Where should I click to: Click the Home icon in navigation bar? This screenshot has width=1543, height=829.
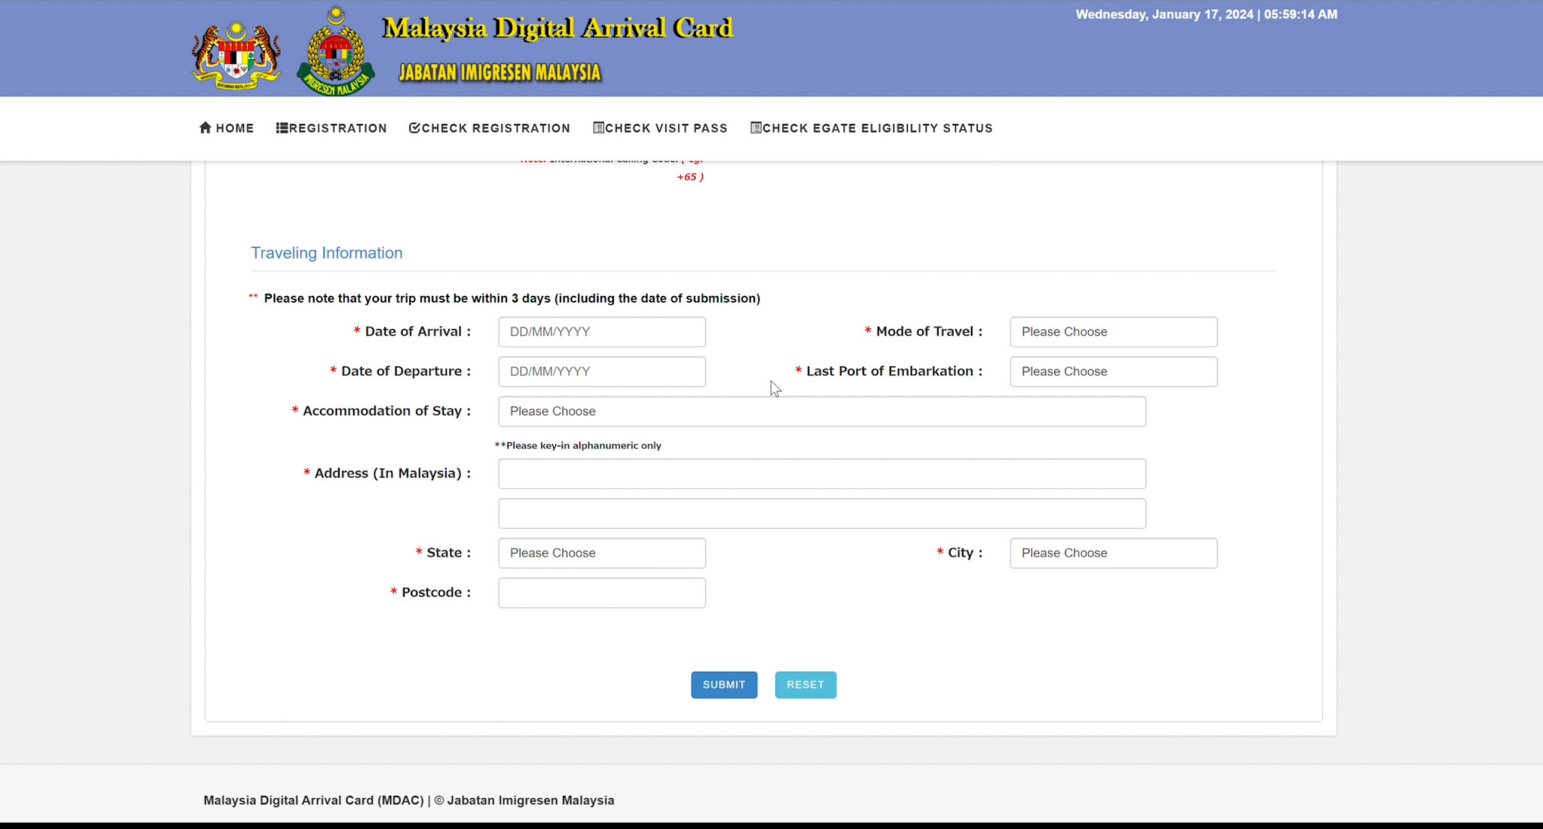tap(206, 128)
